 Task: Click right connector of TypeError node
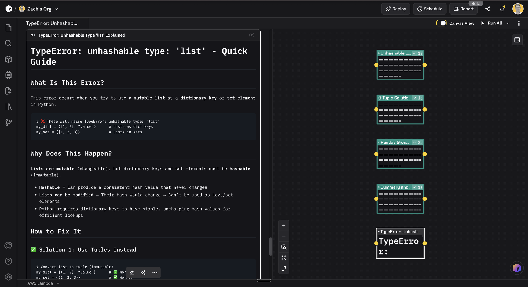(x=425, y=243)
